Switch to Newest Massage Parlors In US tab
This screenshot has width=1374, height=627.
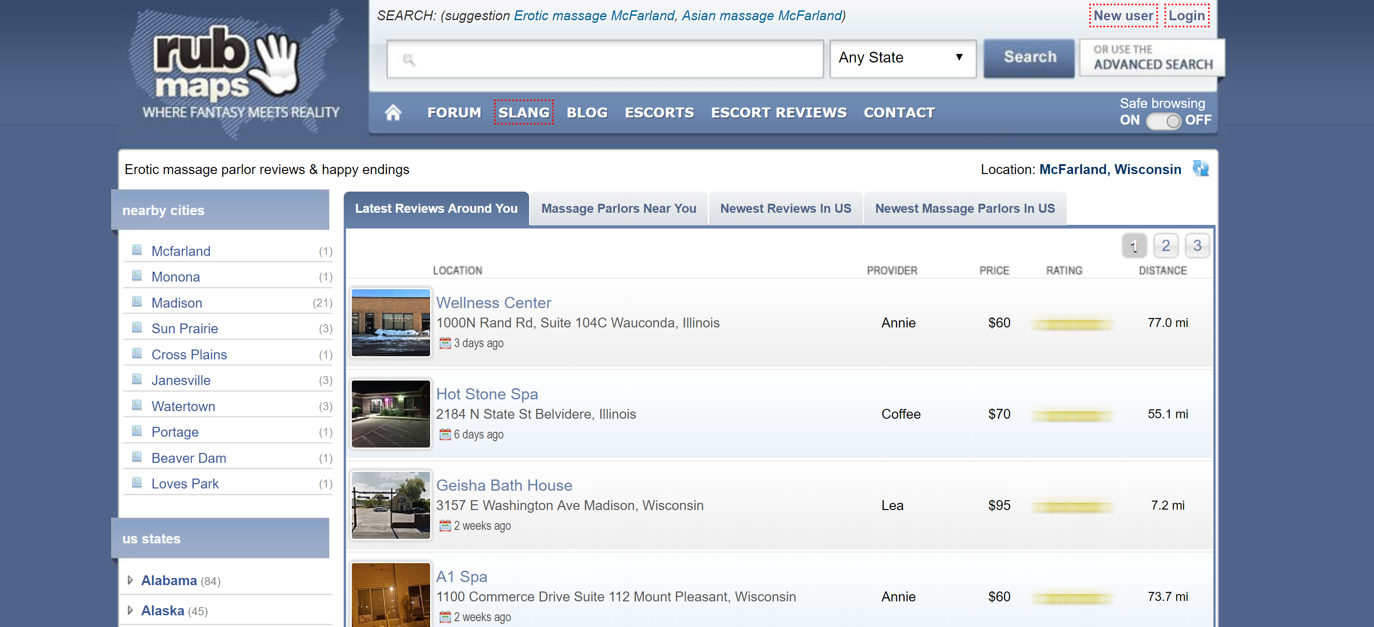click(x=965, y=208)
